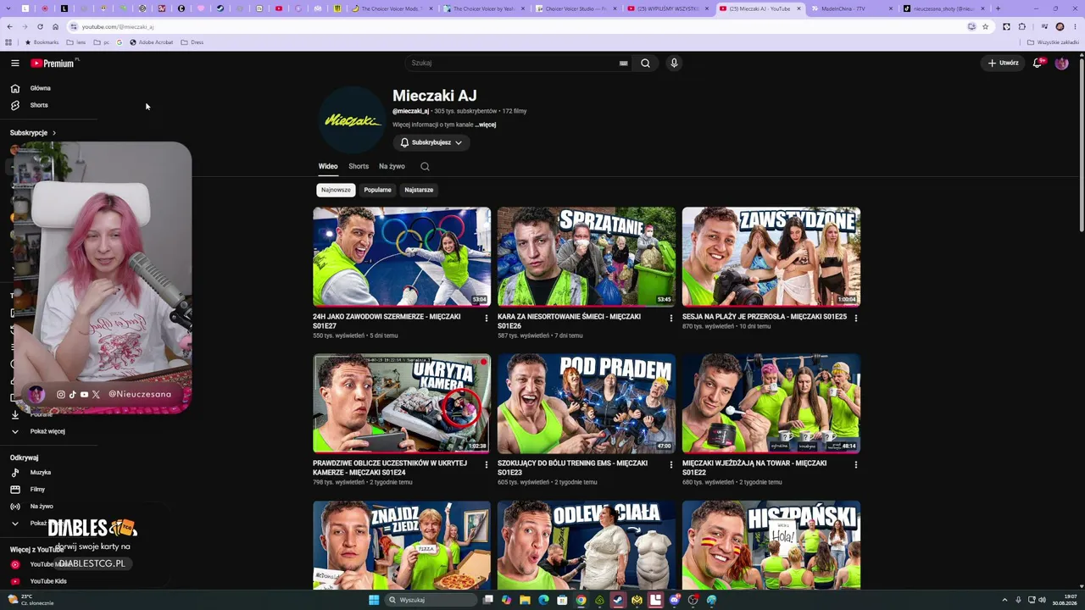This screenshot has width=1085, height=610.
Task: Open YouTube Kids from the sidebar
Action: coord(47,581)
